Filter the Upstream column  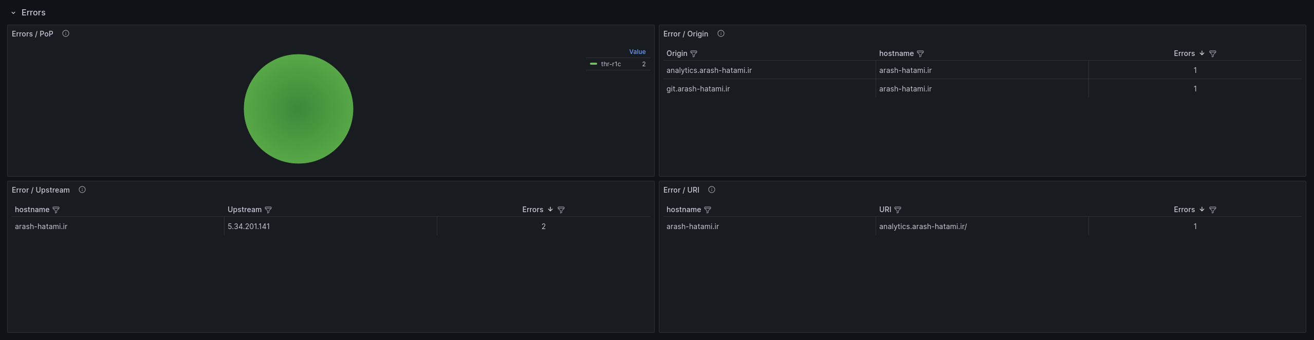click(x=268, y=210)
